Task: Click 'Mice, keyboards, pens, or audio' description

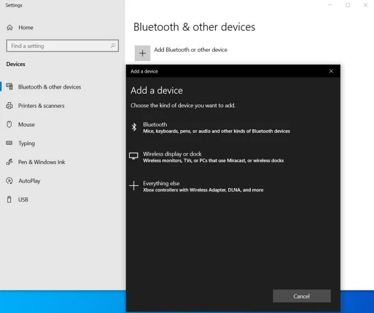Action: (x=217, y=131)
